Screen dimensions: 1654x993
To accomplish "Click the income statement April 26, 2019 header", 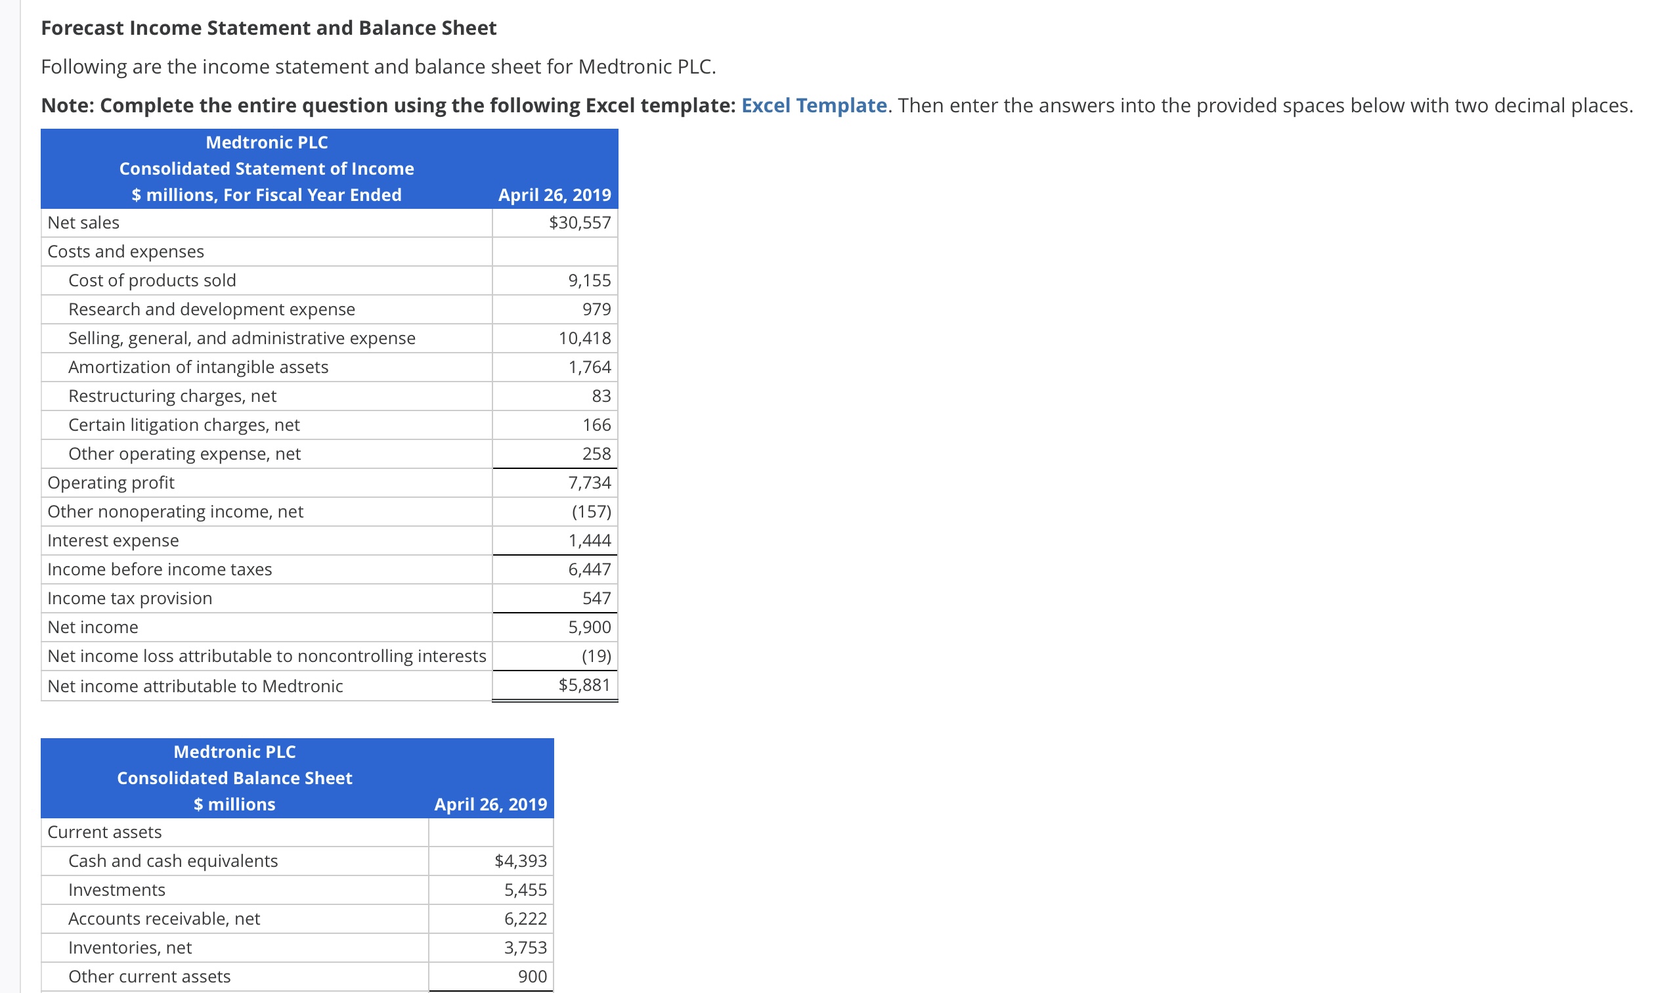I will pos(554,194).
